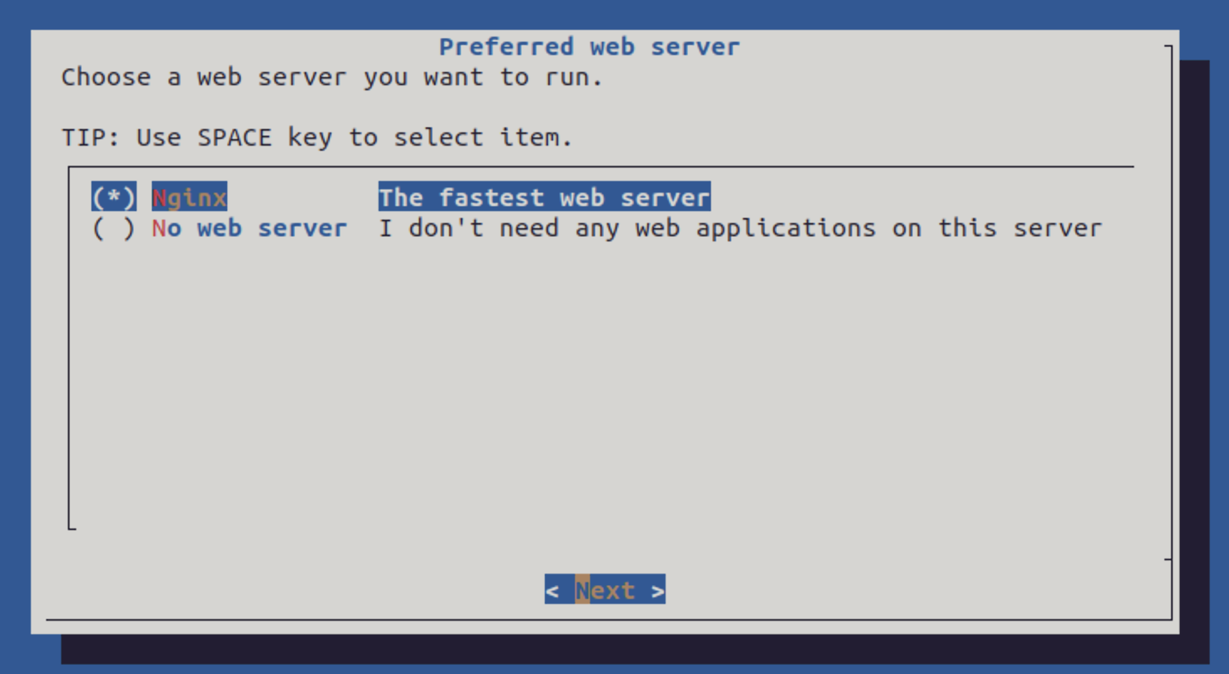Click the Next button
Image resolution: width=1229 pixels, height=674 pixels.
click(x=605, y=589)
